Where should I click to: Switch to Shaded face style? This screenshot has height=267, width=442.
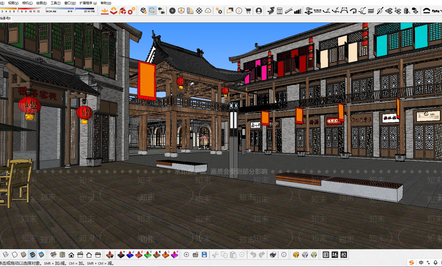click(x=23, y=255)
